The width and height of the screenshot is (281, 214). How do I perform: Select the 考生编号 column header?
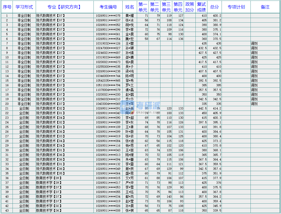click(x=108, y=7)
